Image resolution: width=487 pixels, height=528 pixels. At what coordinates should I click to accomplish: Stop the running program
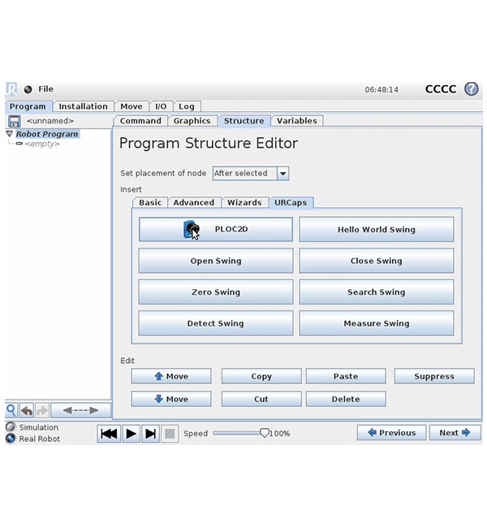tap(170, 434)
